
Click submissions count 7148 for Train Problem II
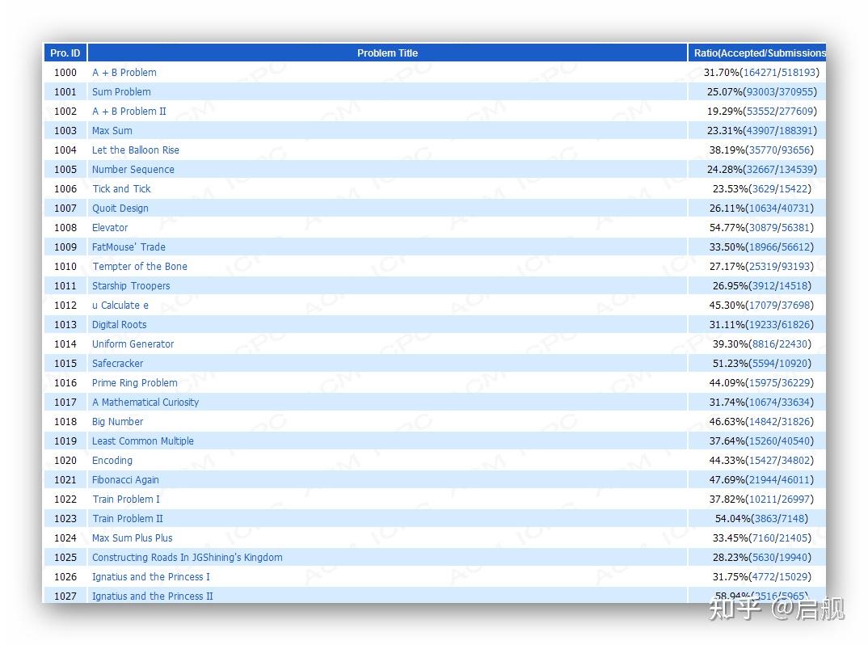(794, 518)
